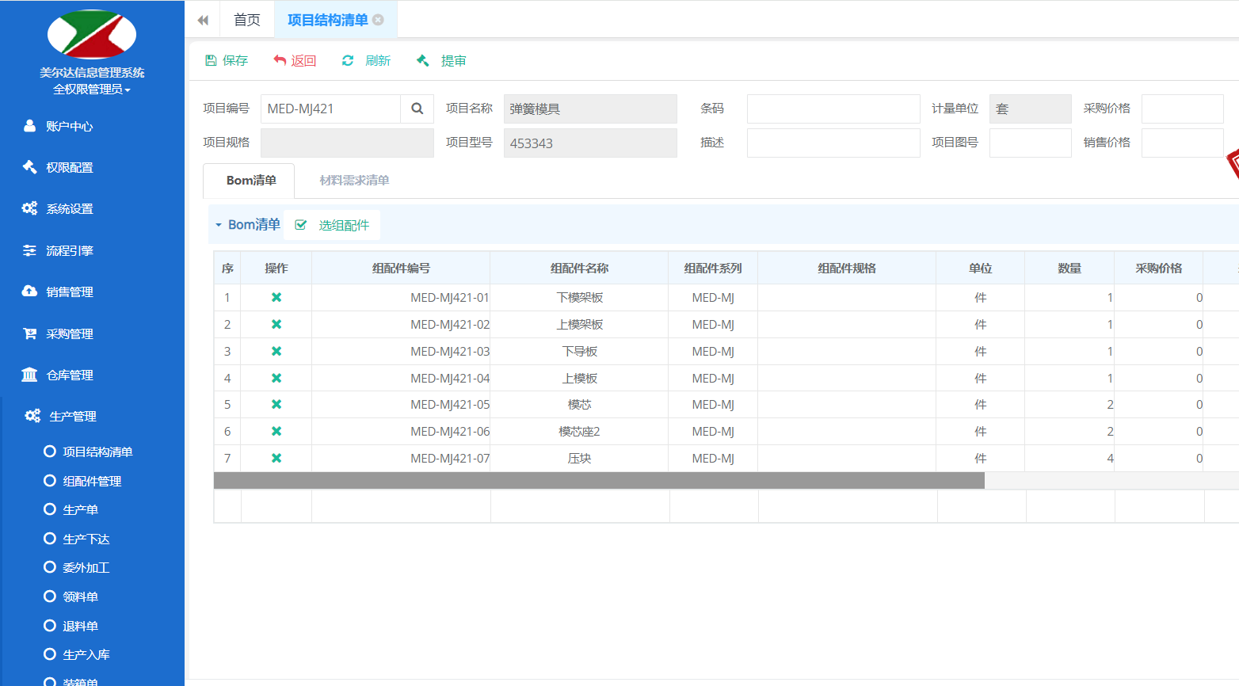Delete row 1 using the green X
This screenshot has height=686, width=1239.
(276, 298)
